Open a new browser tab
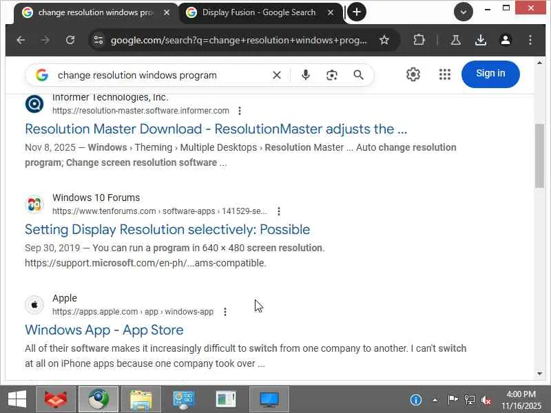 pyautogui.click(x=356, y=12)
